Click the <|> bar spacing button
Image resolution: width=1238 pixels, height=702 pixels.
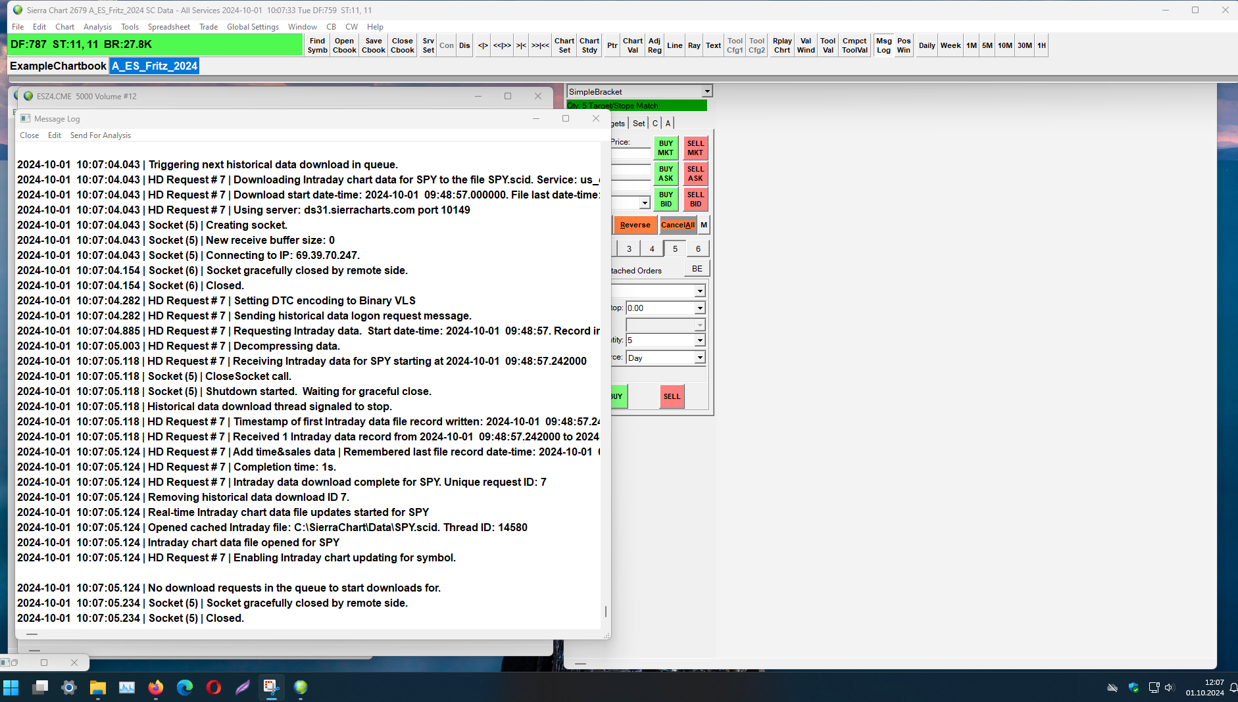click(483, 45)
